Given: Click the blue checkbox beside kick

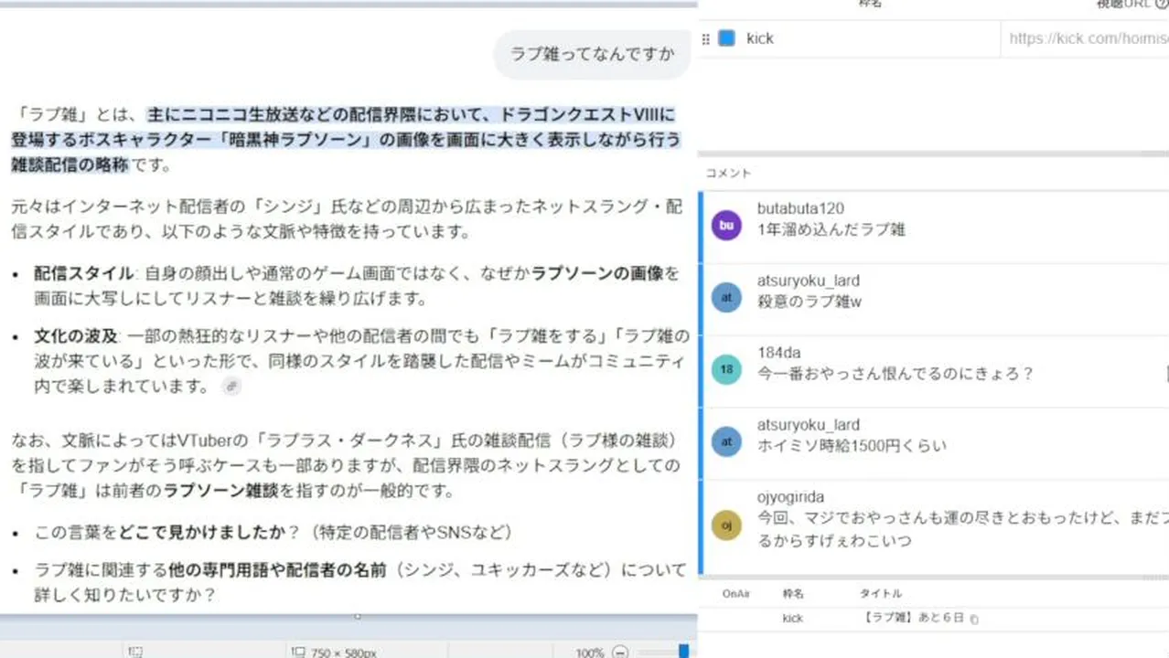Looking at the screenshot, I should [x=726, y=38].
